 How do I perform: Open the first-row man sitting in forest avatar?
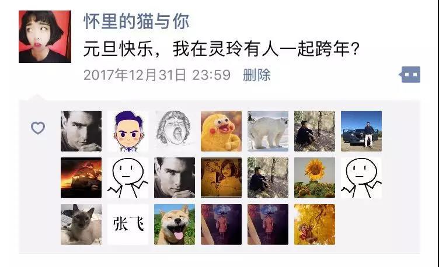pyautogui.click(x=315, y=131)
